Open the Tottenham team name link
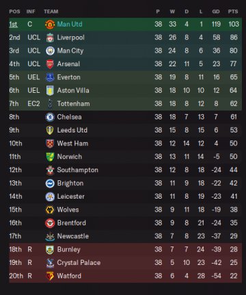 point(73,104)
